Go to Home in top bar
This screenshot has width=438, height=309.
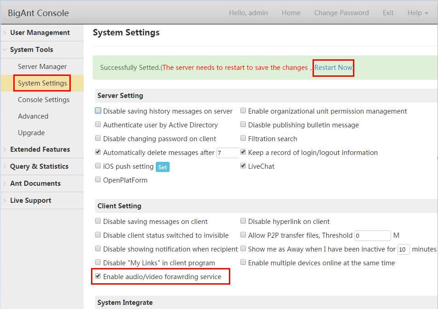click(x=291, y=13)
